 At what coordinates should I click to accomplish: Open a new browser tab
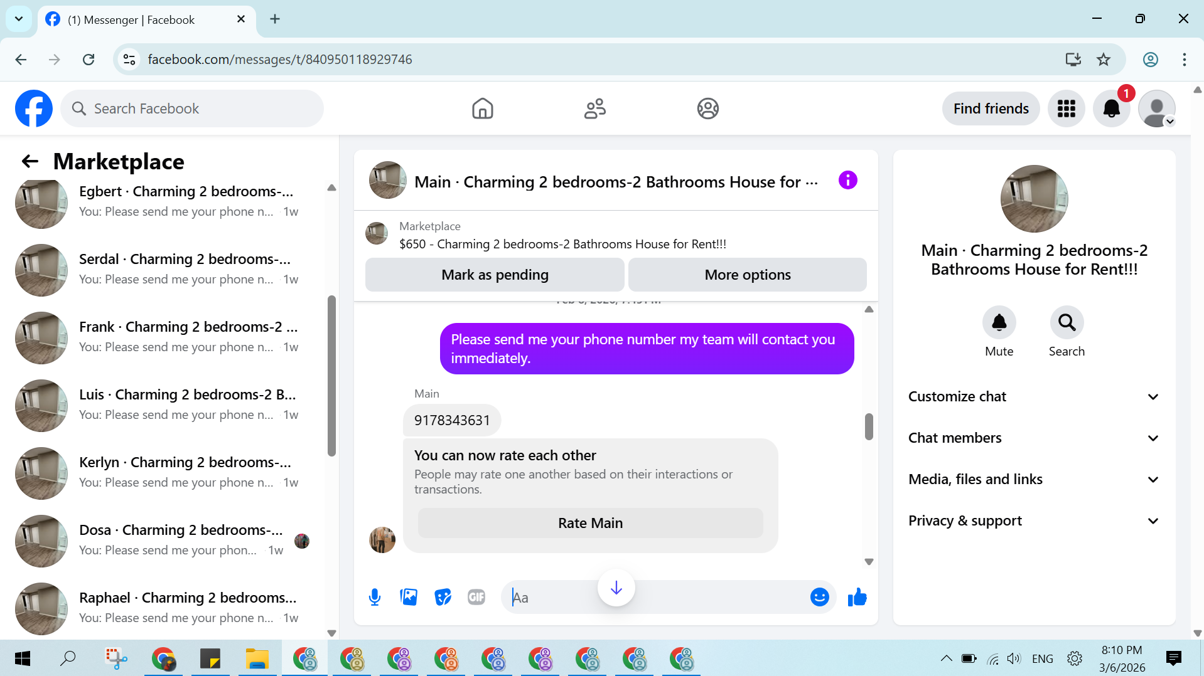pyautogui.click(x=275, y=19)
